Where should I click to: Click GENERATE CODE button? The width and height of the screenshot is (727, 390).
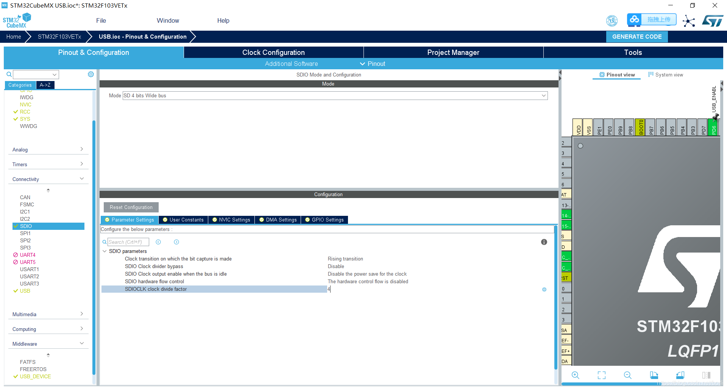coord(637,37)
